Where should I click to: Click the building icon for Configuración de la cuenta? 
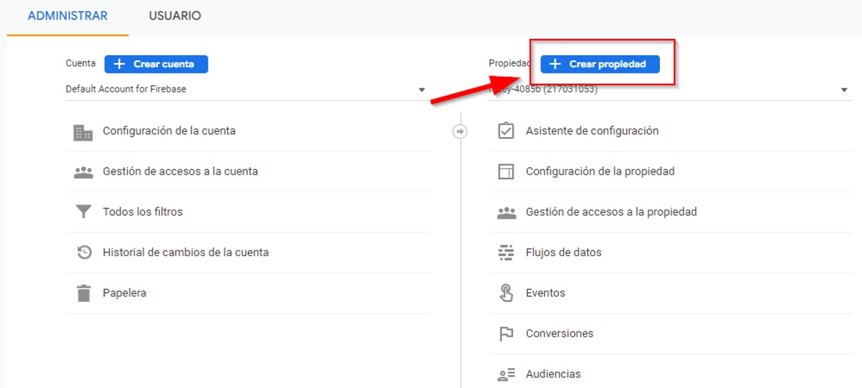point(83,132)
